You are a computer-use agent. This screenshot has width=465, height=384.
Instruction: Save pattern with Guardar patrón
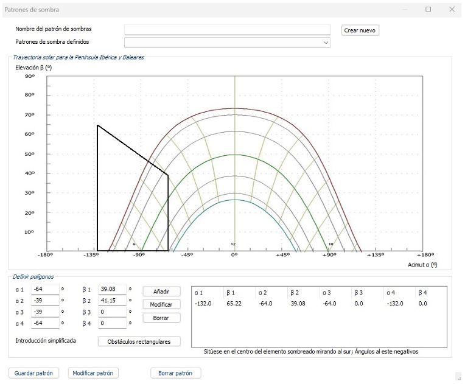point(33,373)
